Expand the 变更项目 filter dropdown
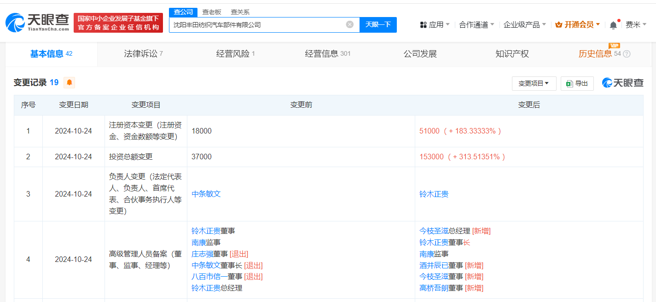656x302 pixels. click(x=534, y=83)
